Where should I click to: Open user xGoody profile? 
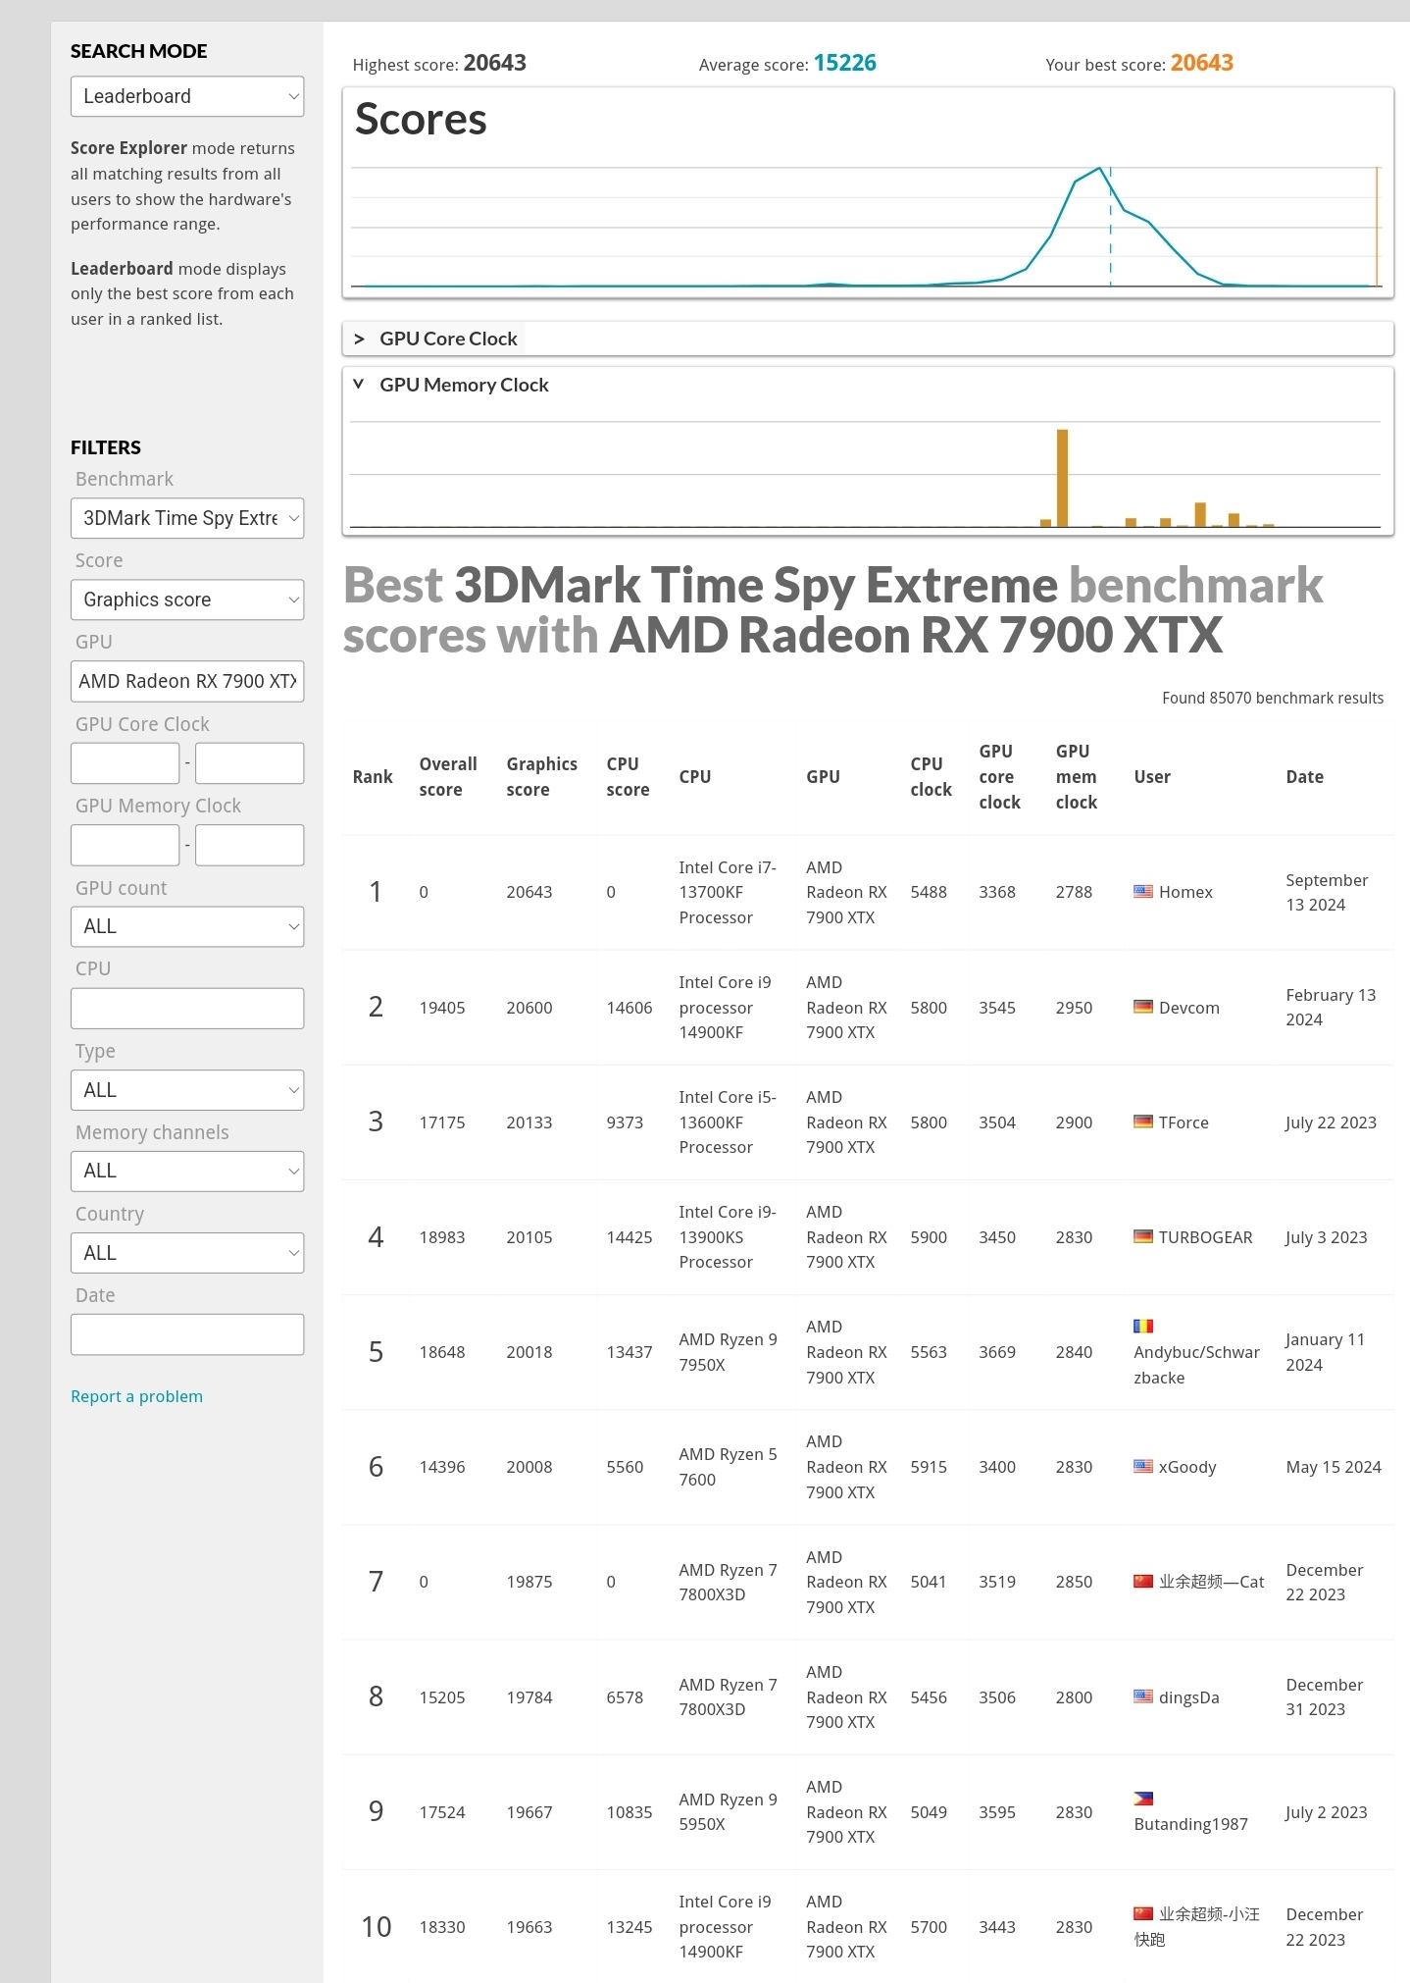click(x=1187, y=1467)
